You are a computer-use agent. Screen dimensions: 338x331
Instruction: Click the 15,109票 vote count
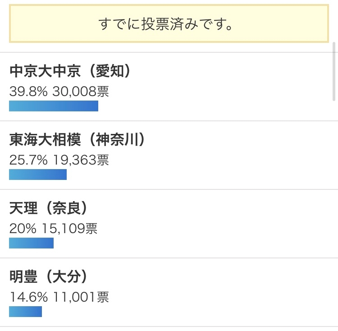coord(69,229)
